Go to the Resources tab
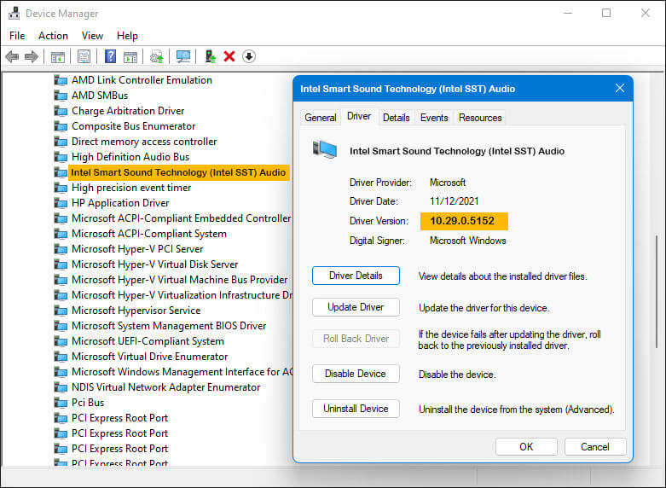This screenshot has height=488, width=666. (480, 118)
